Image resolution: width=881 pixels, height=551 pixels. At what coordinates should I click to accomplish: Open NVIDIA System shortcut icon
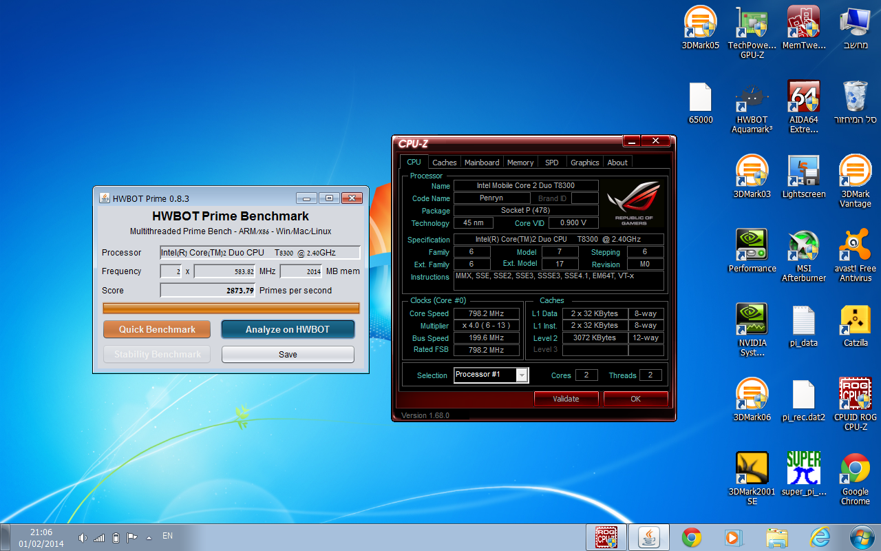pos(752,330)
